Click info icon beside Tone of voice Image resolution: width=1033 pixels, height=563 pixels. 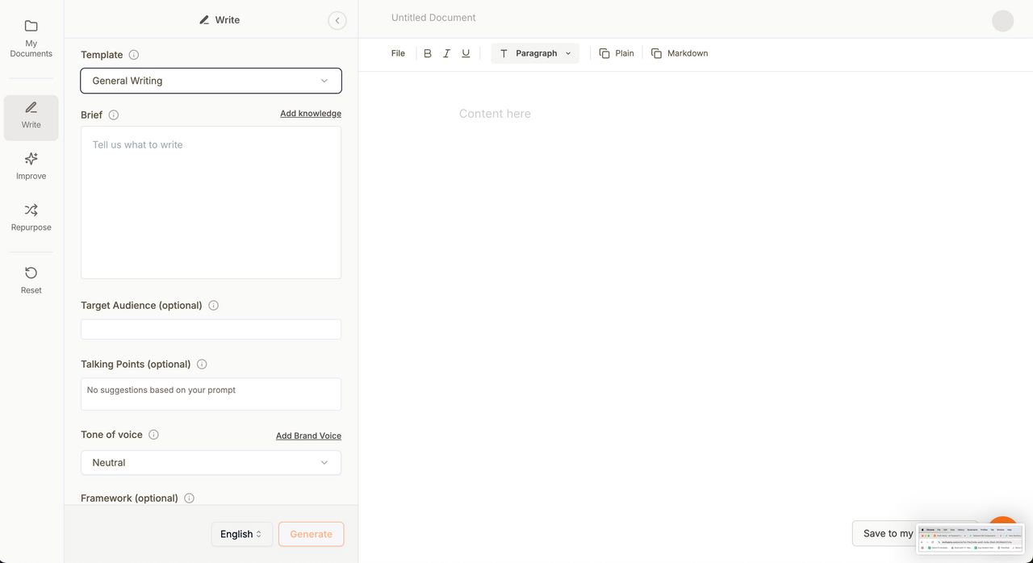(153, 435)
